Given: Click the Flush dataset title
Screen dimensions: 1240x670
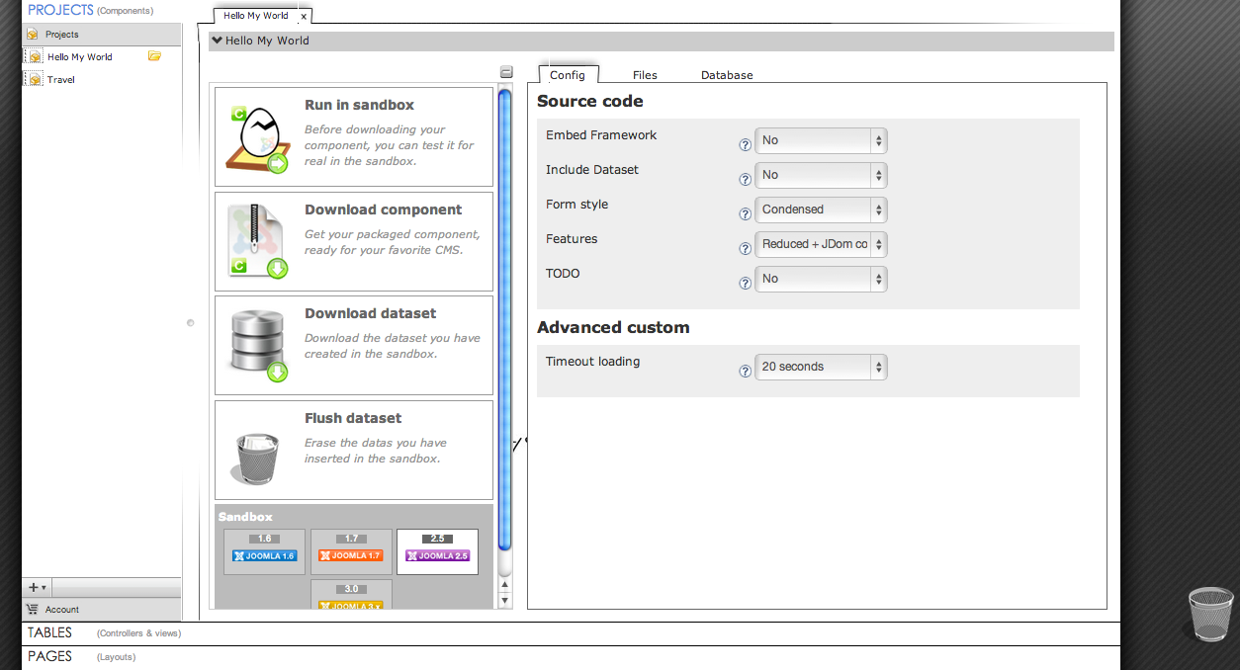Looking at the screenshot, I should [x=353, y=418].
